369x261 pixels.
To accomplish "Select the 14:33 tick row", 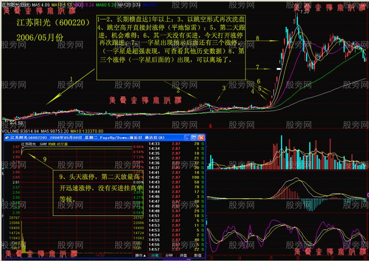I will [x=176, y=144].
